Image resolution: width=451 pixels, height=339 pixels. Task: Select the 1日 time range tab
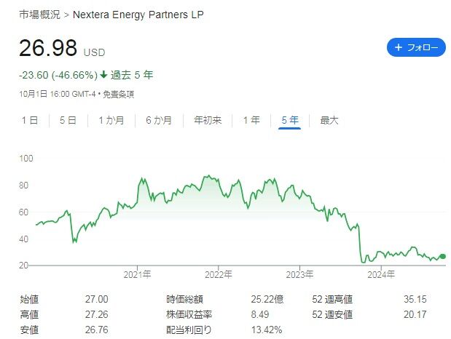pyautogui.click(x=29, y=121)
